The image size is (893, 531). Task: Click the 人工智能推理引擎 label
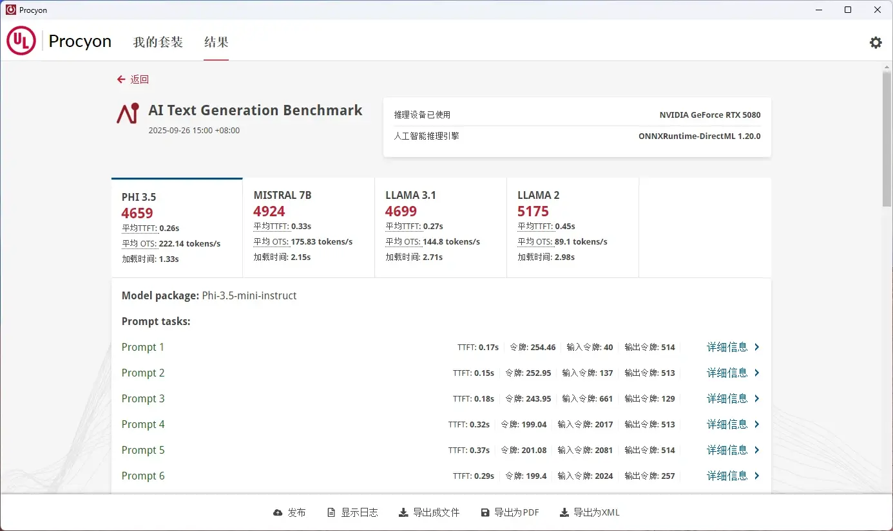[427, 136]
